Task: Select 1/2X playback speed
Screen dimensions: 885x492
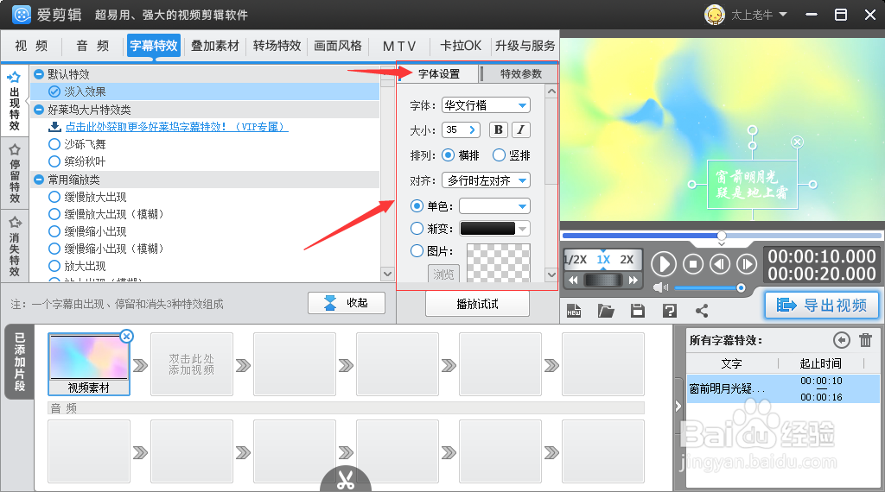Action: tap(576, 259)
